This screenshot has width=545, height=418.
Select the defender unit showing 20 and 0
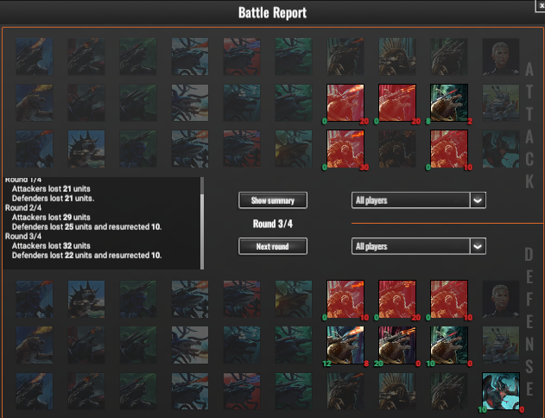tap(397, 345)
